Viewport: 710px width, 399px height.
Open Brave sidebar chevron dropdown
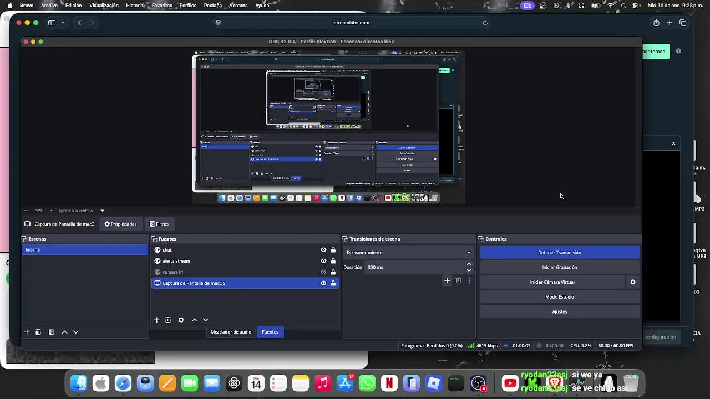[63, 23]
